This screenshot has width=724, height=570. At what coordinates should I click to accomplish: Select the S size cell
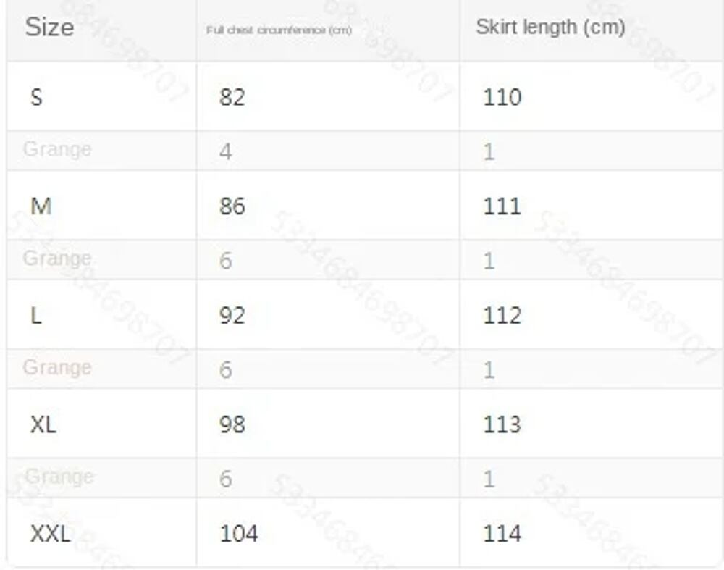[37, 96]
